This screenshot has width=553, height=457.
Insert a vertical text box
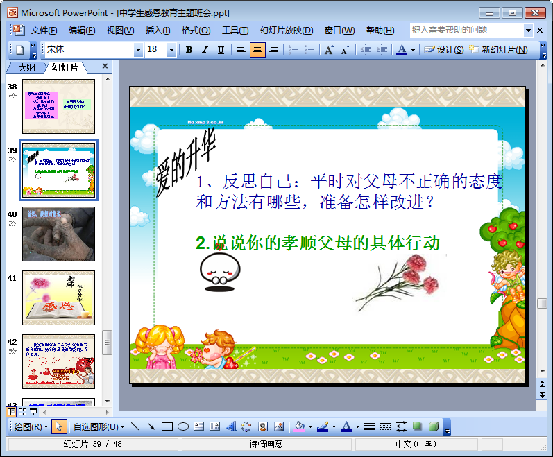tap(215, 426)
